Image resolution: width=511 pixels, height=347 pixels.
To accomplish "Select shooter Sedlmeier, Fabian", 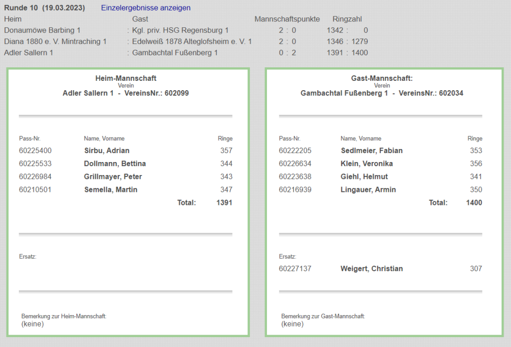I will [x=371, y=151].
